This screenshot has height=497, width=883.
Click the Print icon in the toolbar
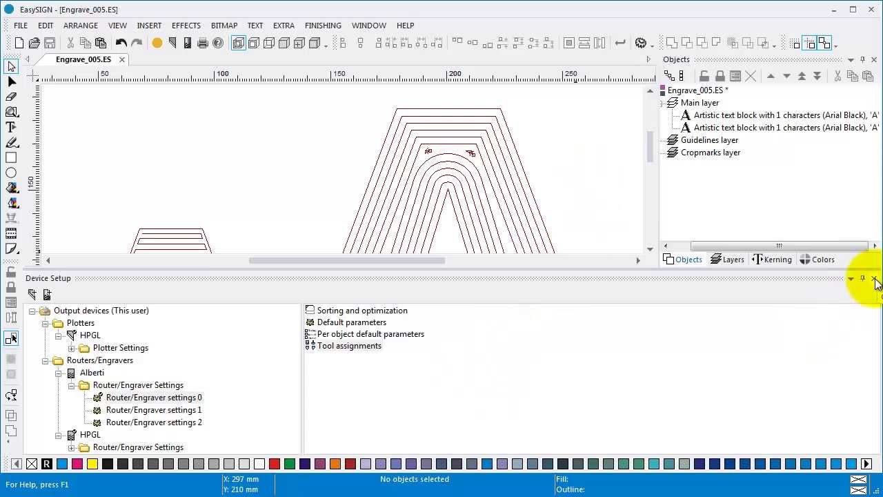[203, 43]
